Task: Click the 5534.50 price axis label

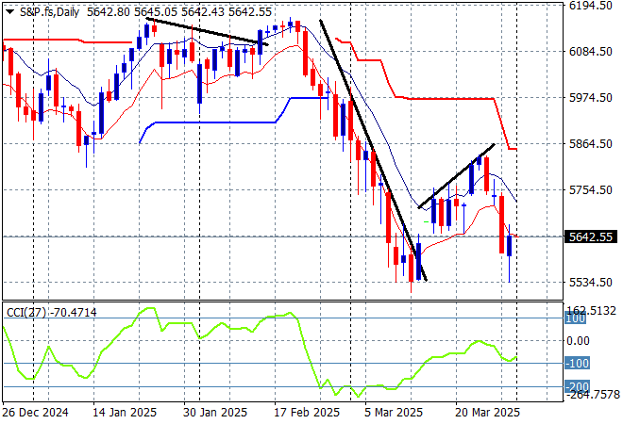Action: (x=590, y=283)
